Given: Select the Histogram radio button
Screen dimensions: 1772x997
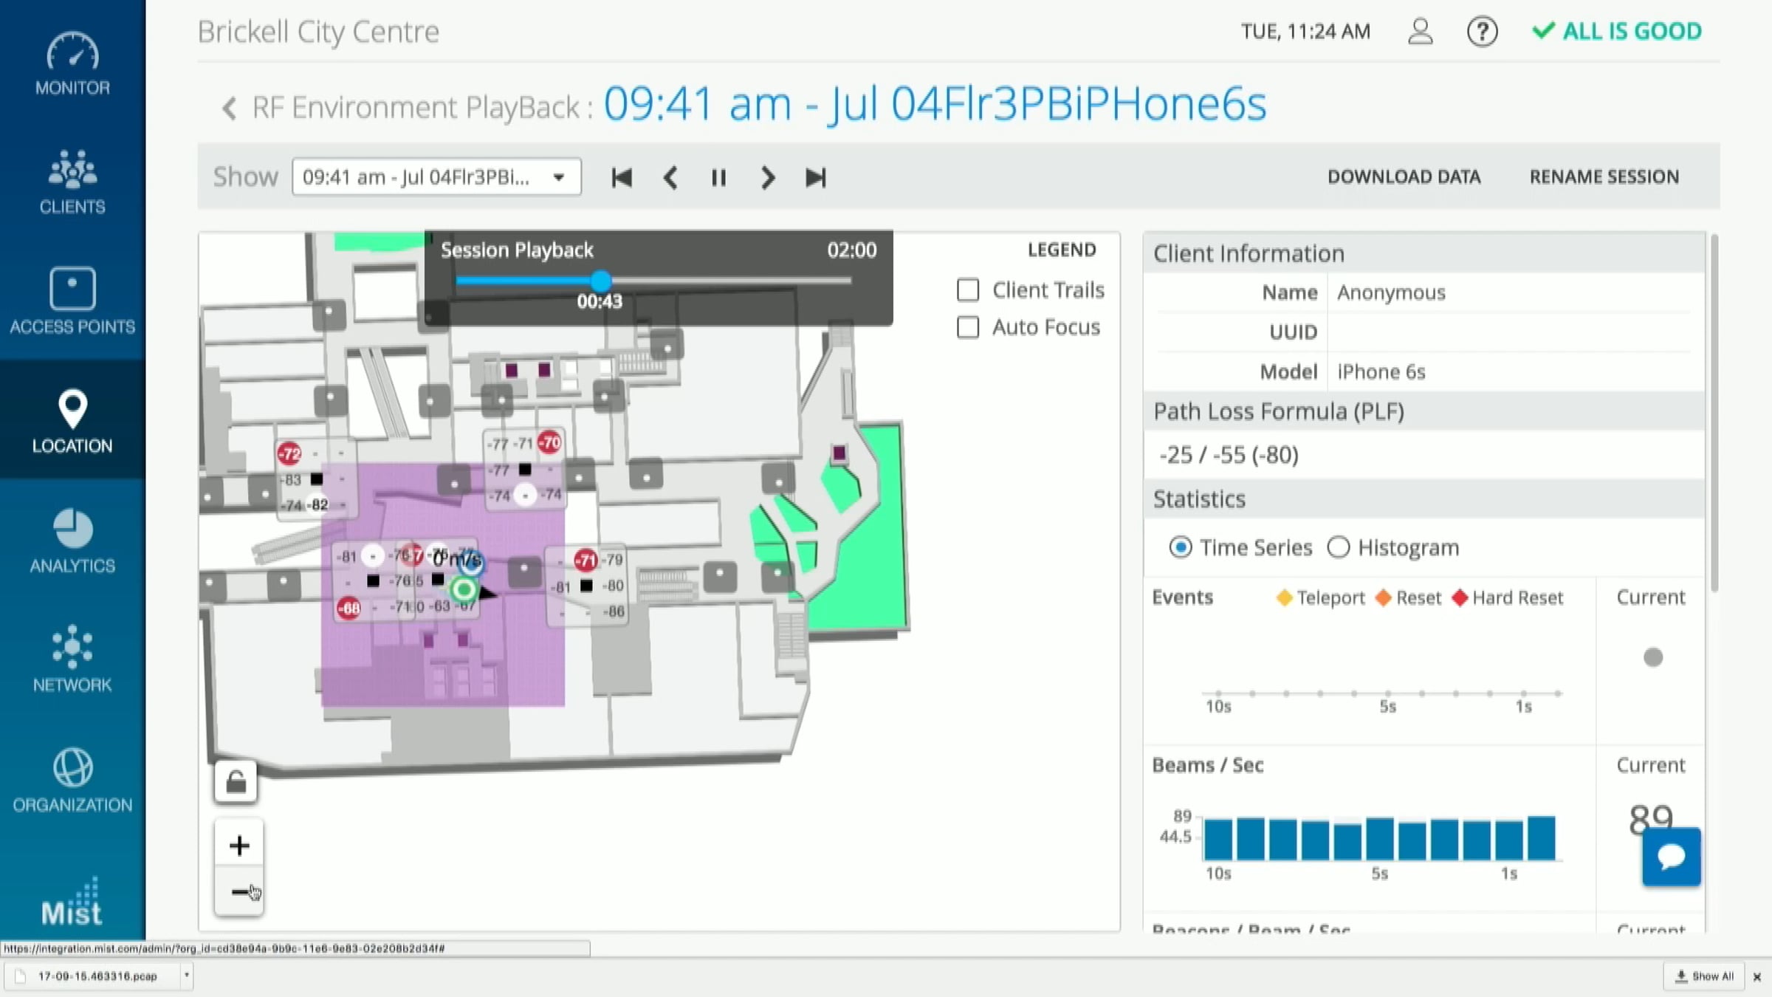Looking at the screenshot, I should pos(1339,547).
